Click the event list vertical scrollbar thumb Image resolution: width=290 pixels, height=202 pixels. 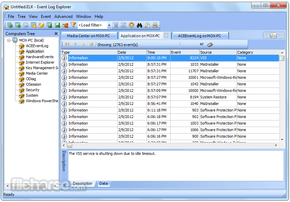tap(282, 58)
